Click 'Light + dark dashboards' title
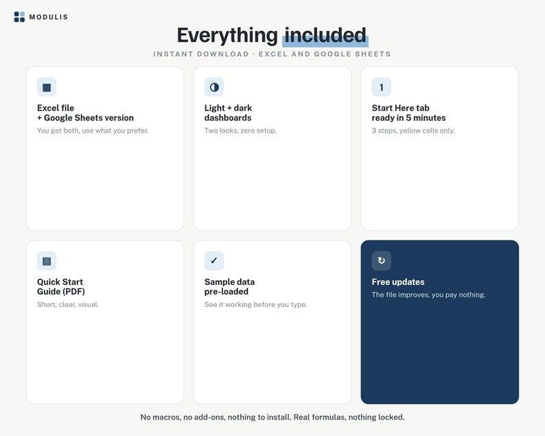Viewport: 545px width, 436px height. click(x=228, y=113)
